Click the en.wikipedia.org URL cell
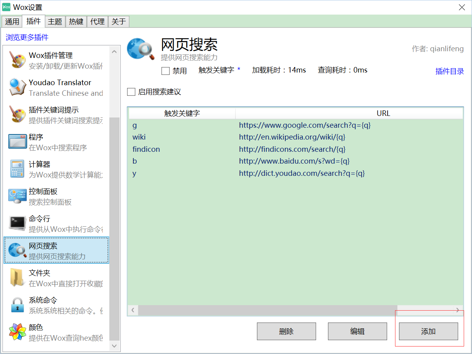This screenshot has width=472, height=354. 292,137
